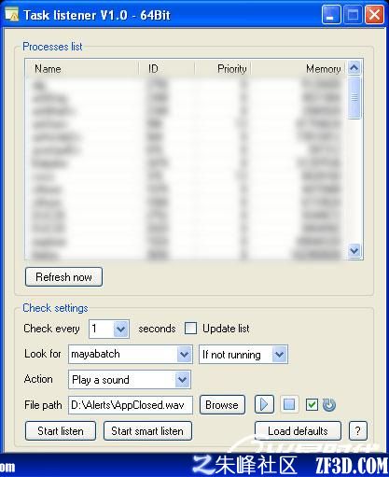The width and height of the screenshot is (389, 477).
Task: Click the File path input field
Action: [x=131, y=405]
